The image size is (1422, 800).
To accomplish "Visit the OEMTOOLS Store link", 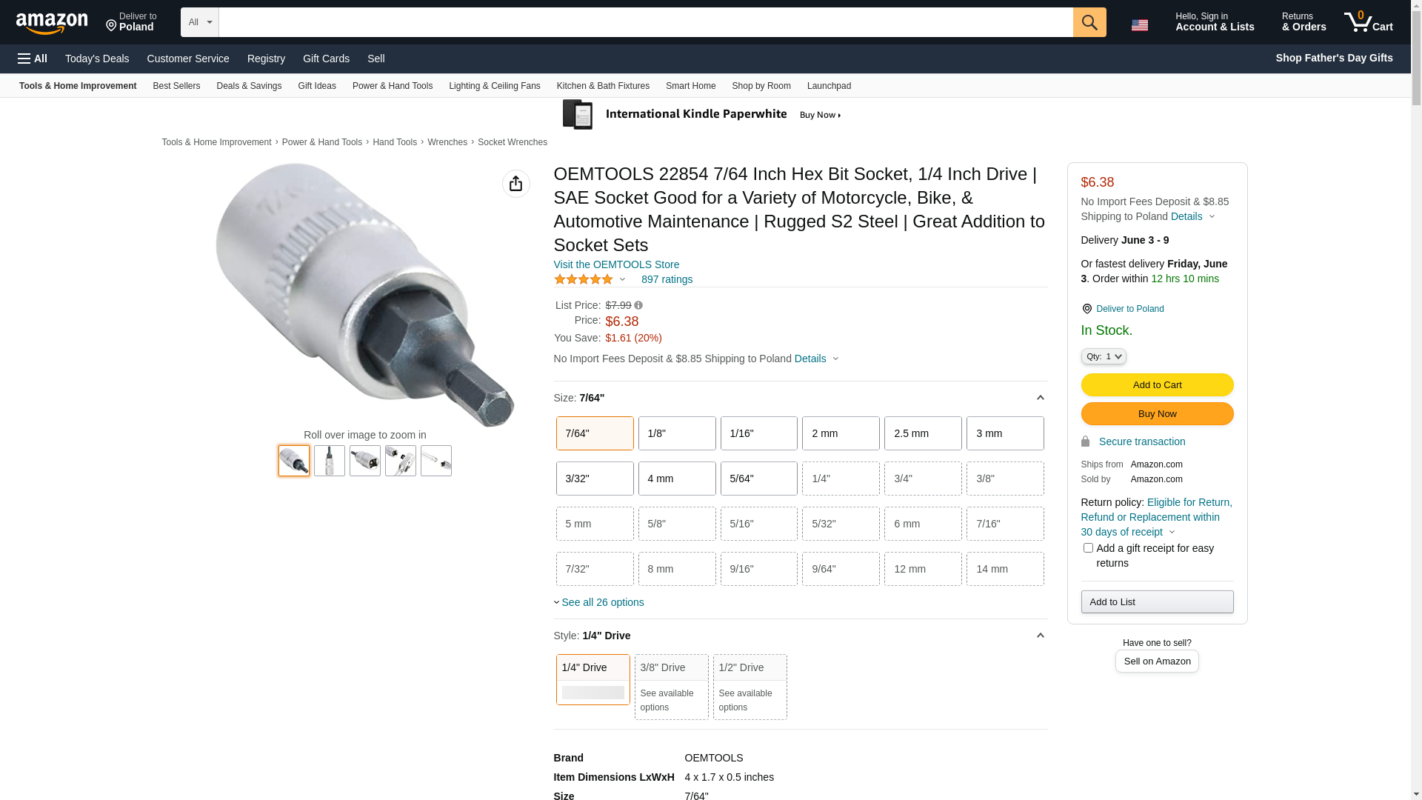I will [x=616, y=264].
